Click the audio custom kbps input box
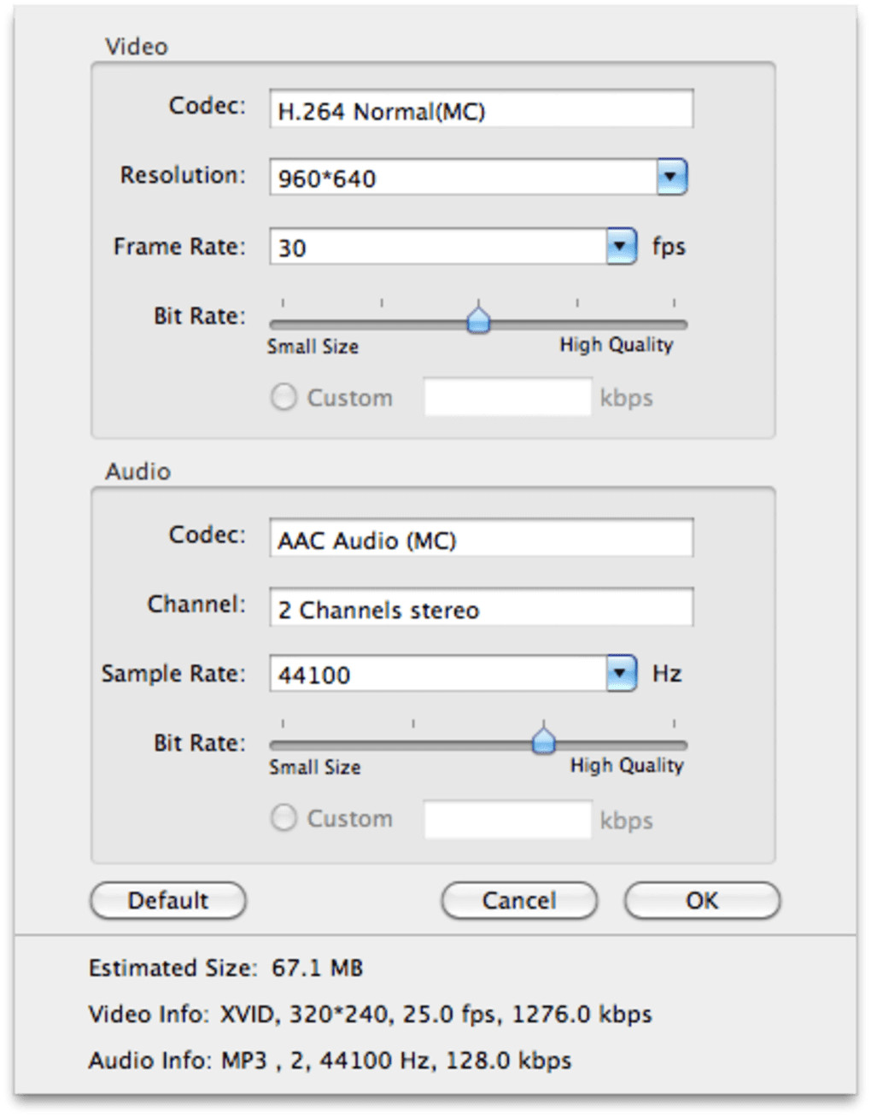 (507, 820)
